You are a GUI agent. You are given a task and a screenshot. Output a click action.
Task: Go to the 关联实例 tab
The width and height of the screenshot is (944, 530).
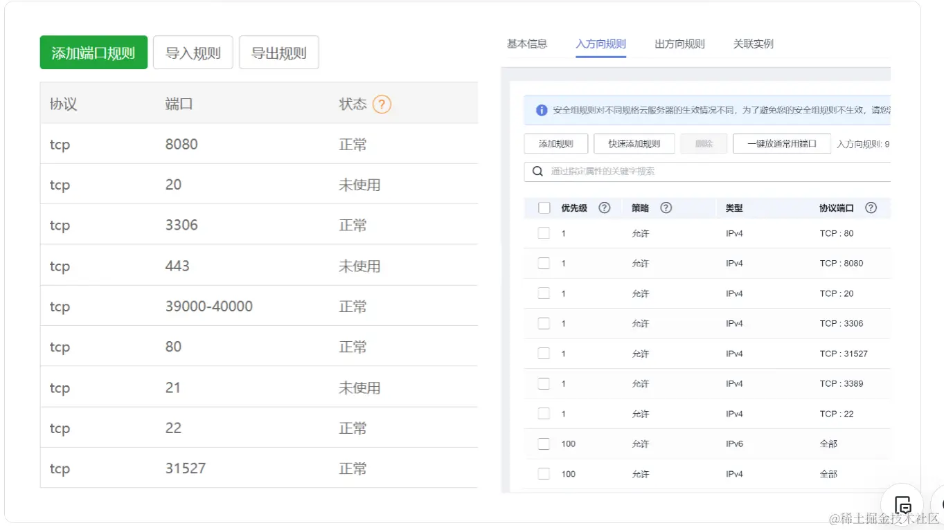[753, 44]
